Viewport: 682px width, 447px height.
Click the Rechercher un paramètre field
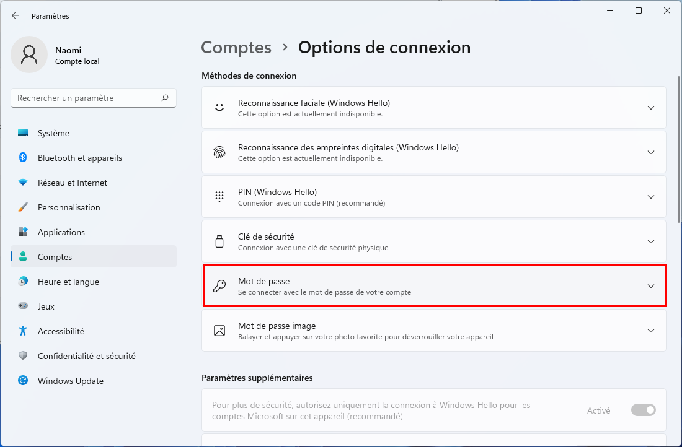point(94,98)
